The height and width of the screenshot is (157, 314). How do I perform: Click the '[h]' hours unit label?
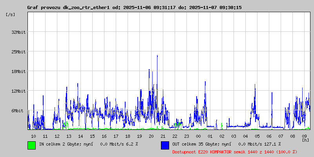click(x=305, y=140)
